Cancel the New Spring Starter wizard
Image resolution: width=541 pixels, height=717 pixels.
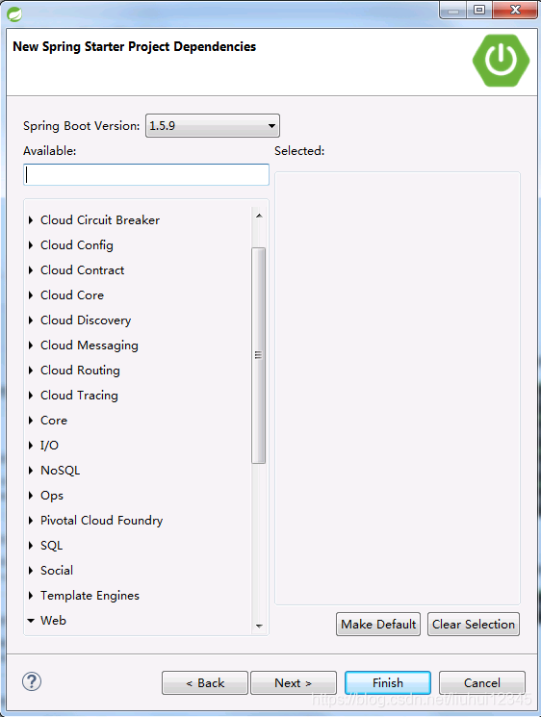482,682
